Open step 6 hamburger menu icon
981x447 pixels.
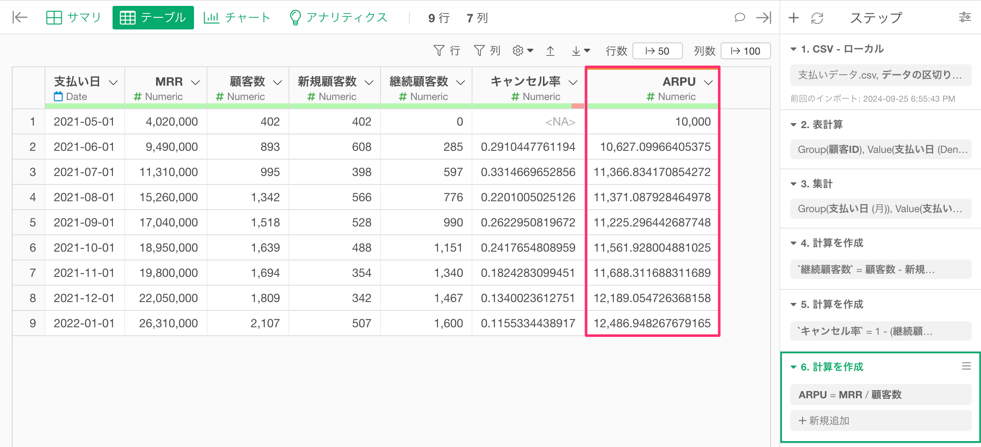966,366
